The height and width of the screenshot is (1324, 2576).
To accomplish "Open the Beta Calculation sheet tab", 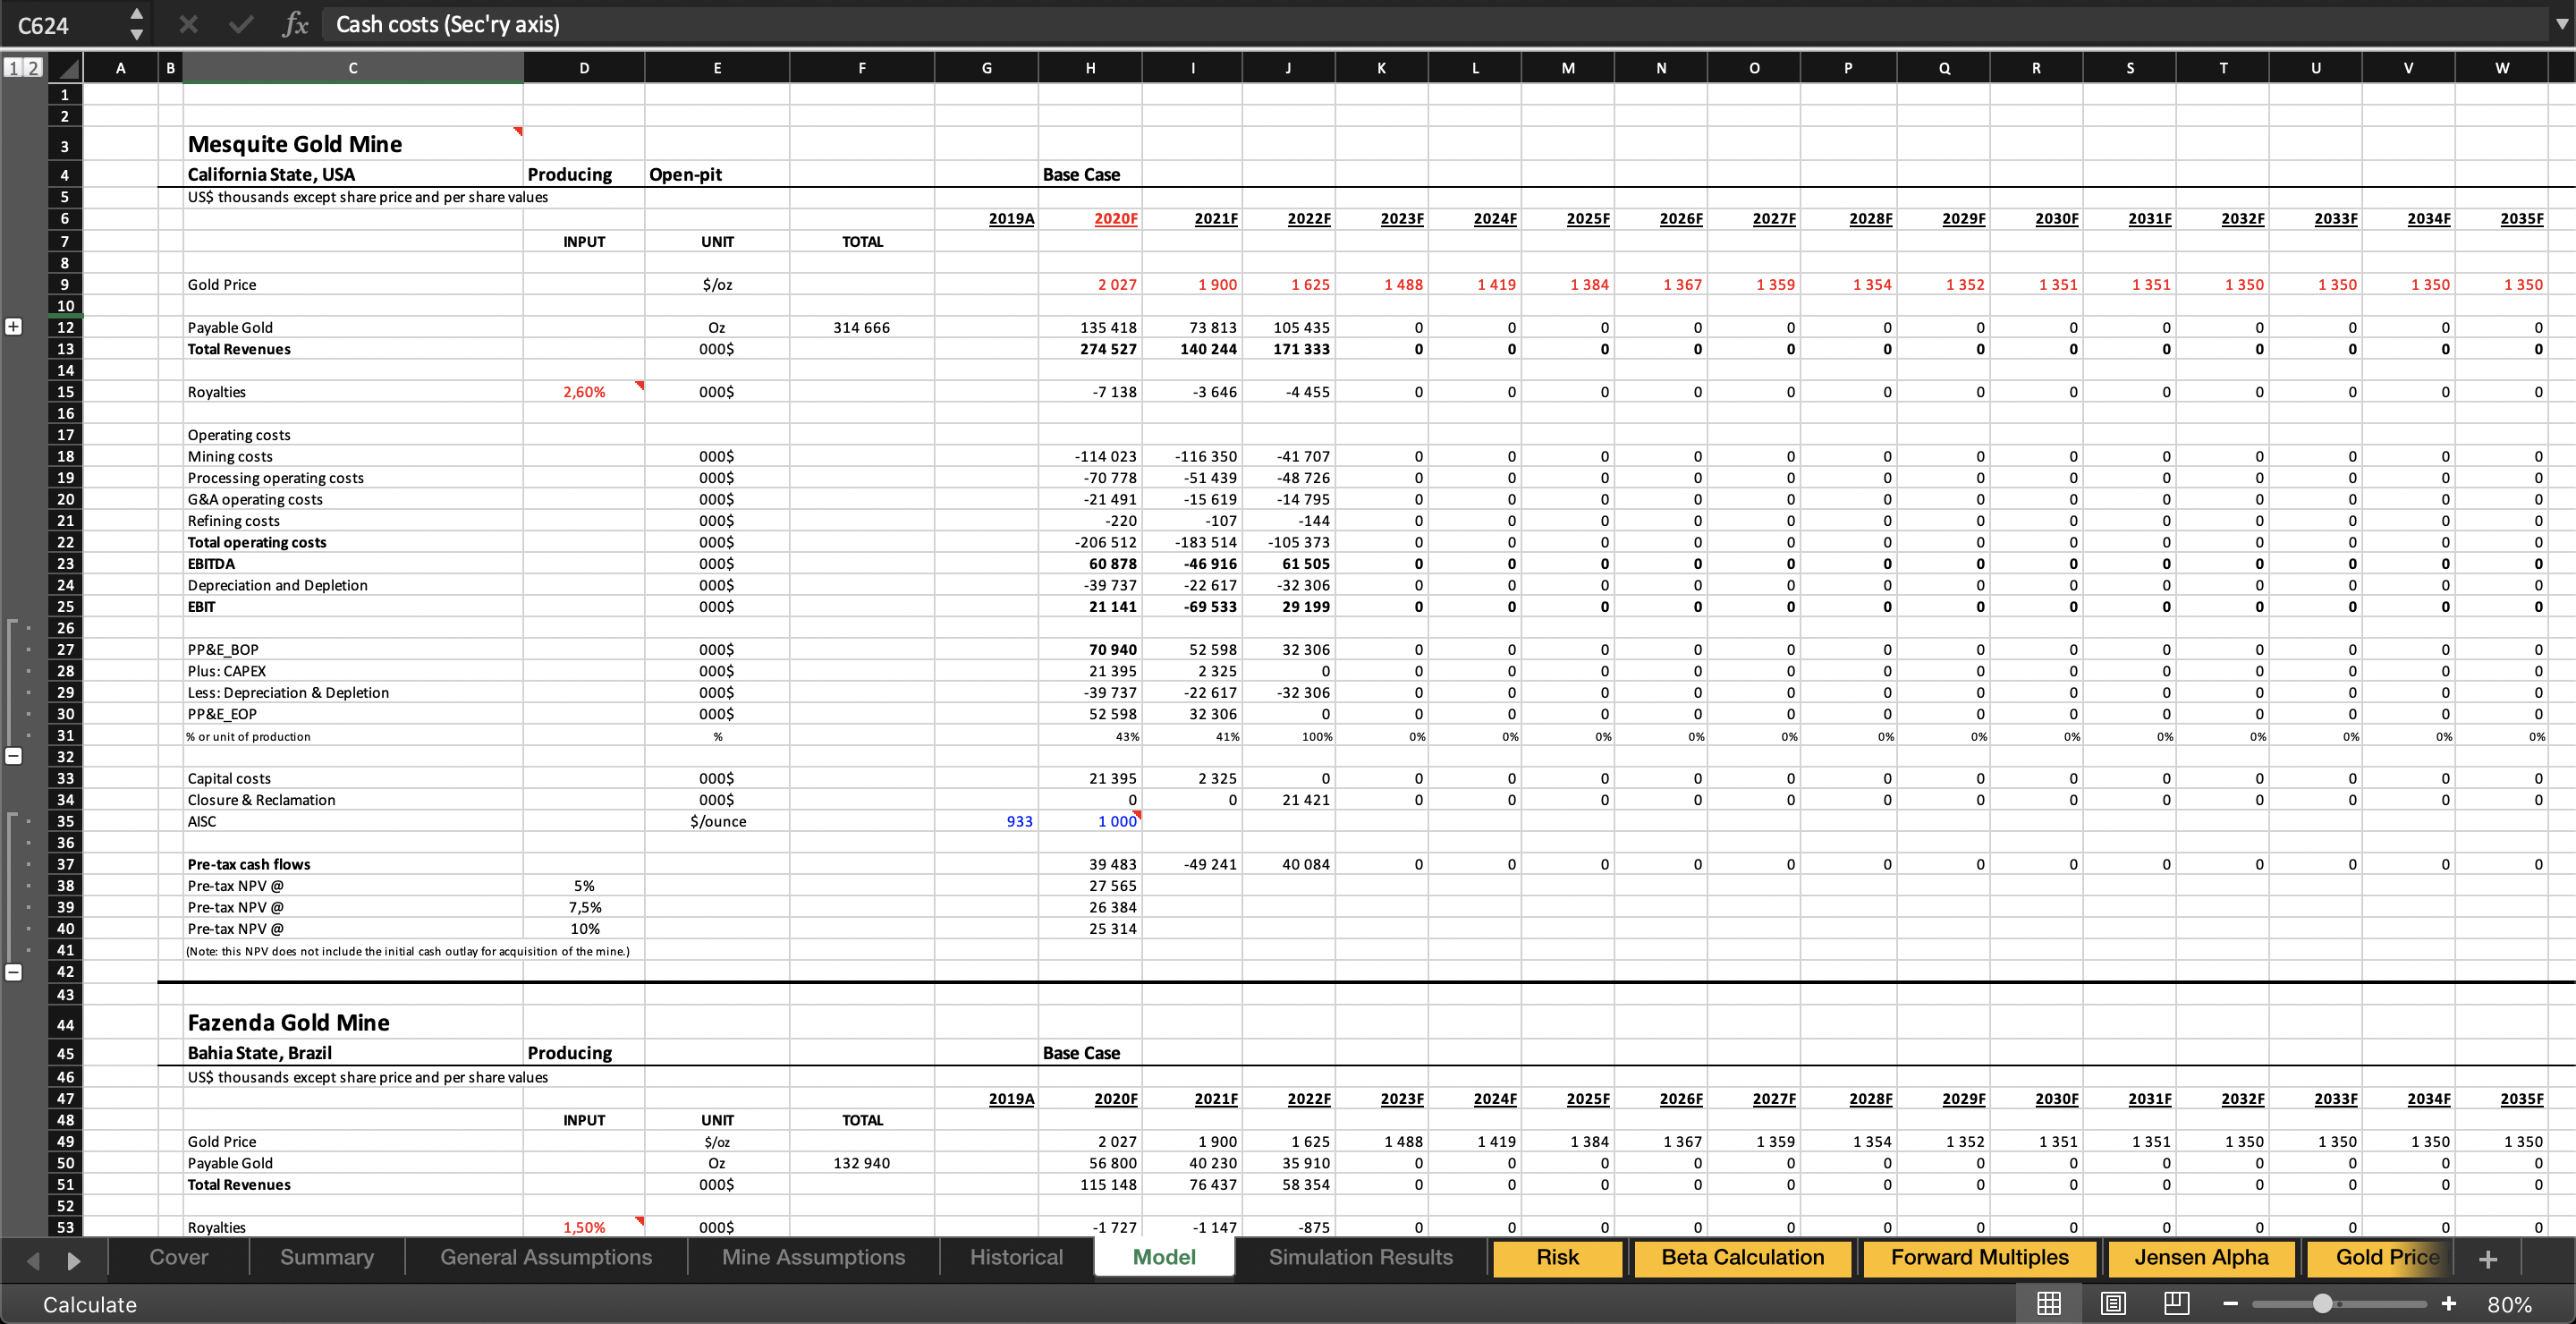I will pos(1743,1258).
